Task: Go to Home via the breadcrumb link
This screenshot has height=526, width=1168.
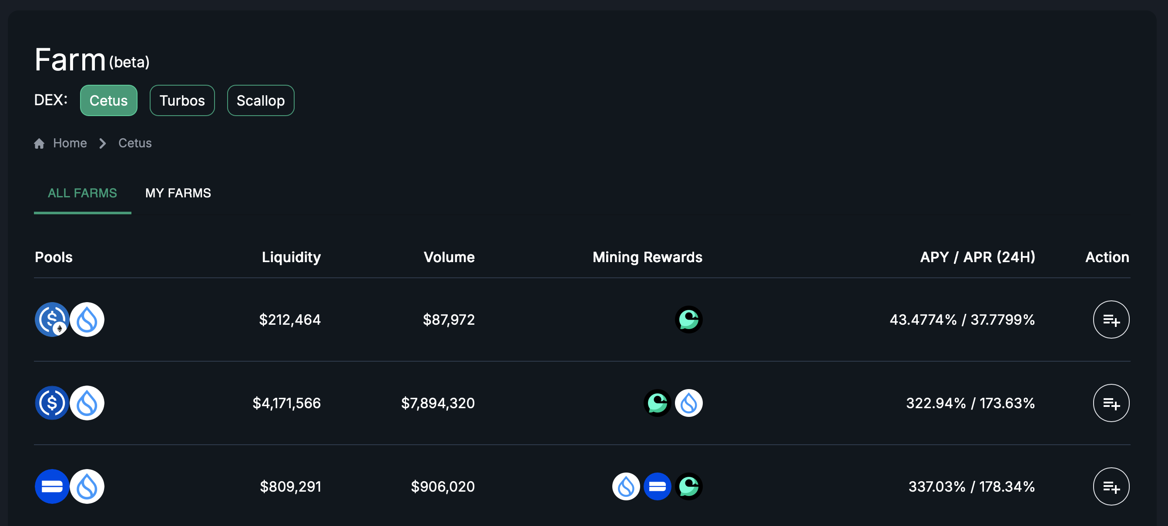Action: click(x=70, y=143)
